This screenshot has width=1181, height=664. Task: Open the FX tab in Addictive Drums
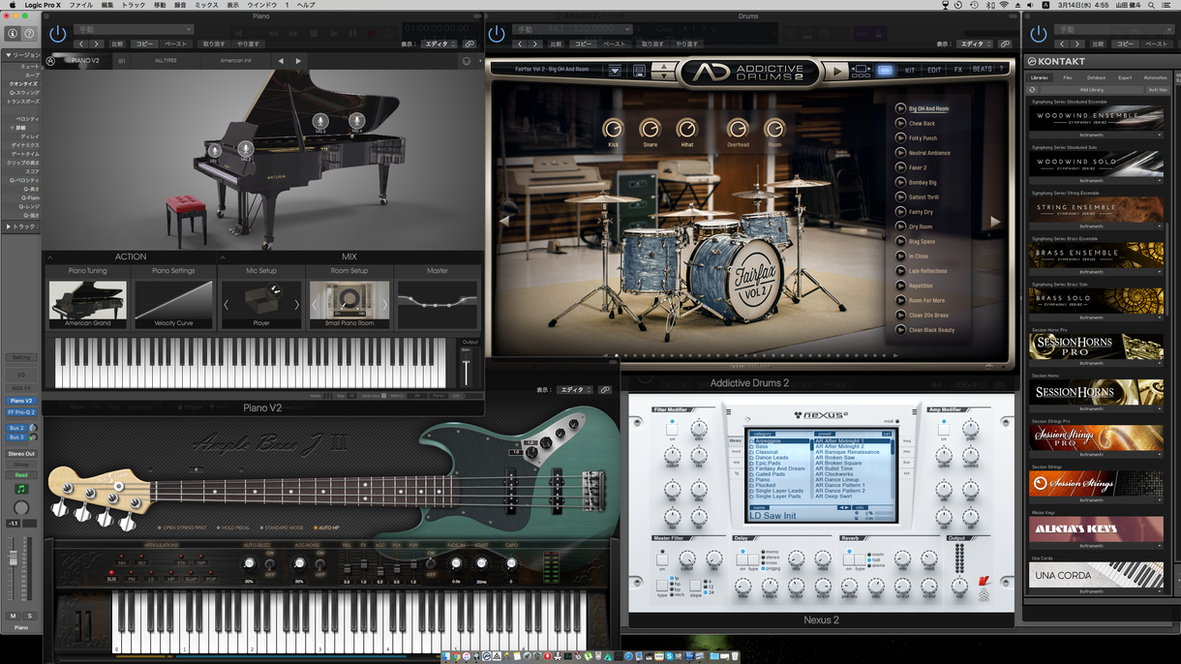click(958, 71)
